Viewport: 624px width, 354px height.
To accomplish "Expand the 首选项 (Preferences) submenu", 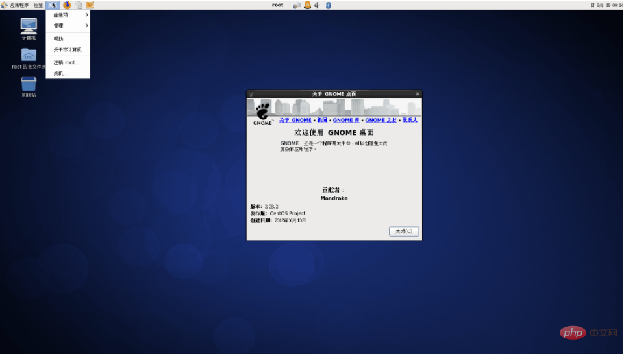I will (68, 15).
